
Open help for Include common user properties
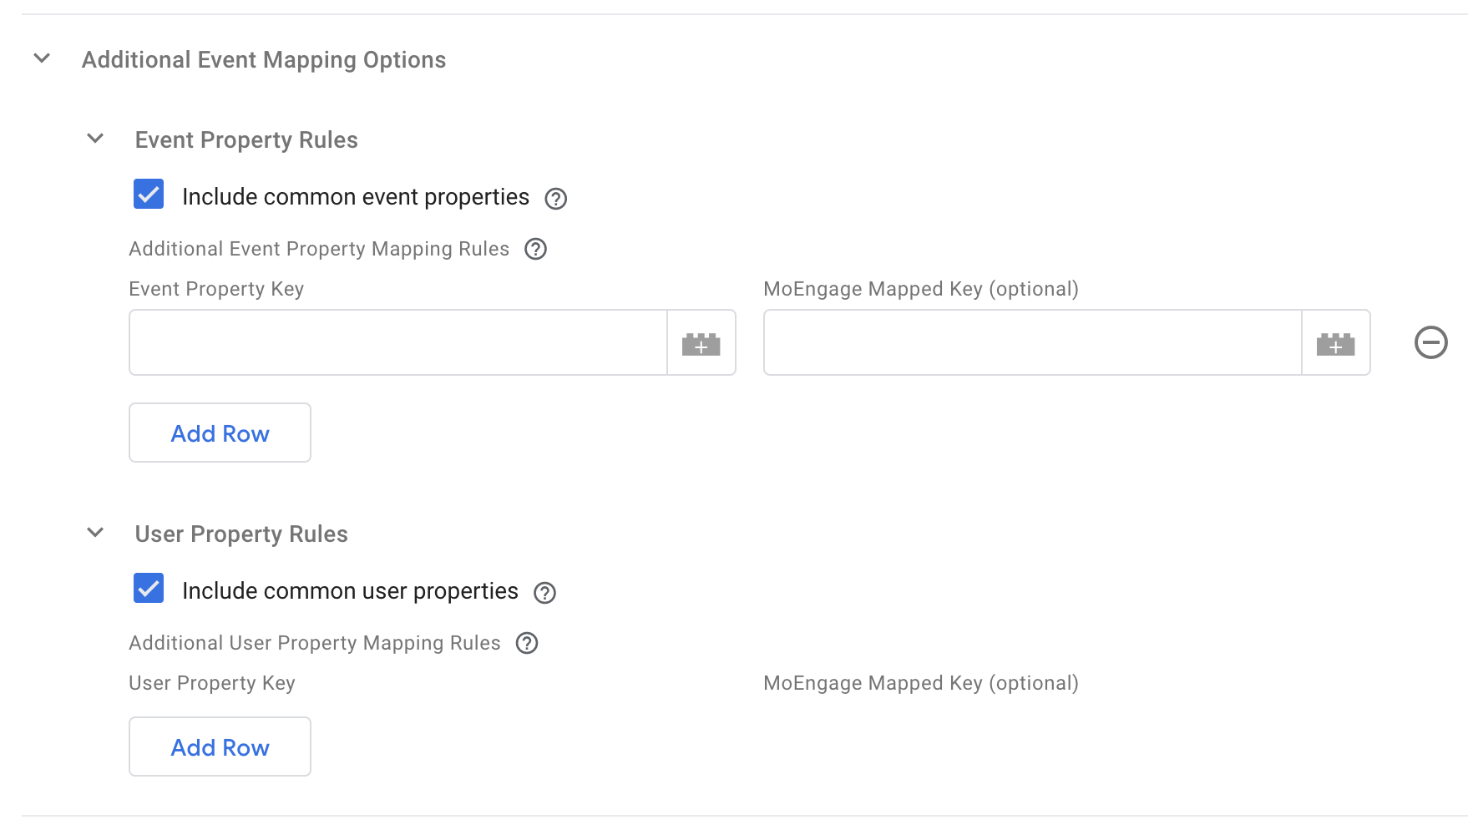point(545,592)
